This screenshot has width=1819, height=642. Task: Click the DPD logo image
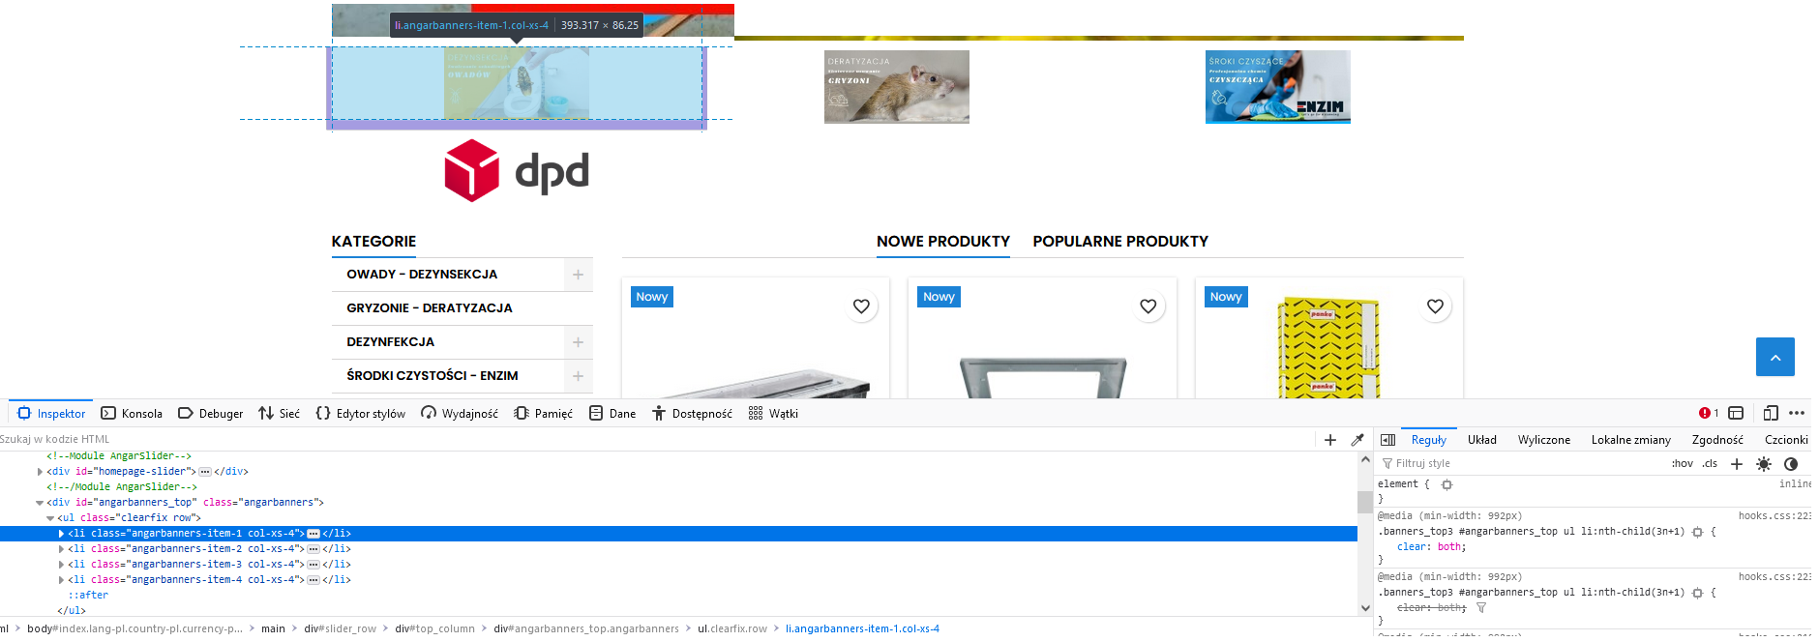517,171
